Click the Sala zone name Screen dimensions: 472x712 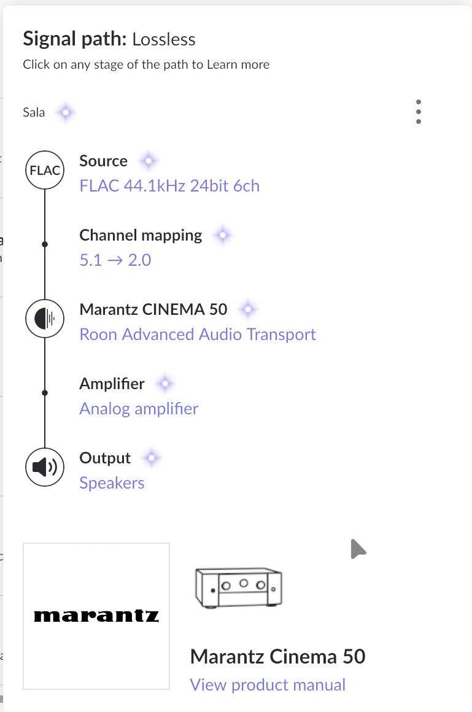click(34, 113)
